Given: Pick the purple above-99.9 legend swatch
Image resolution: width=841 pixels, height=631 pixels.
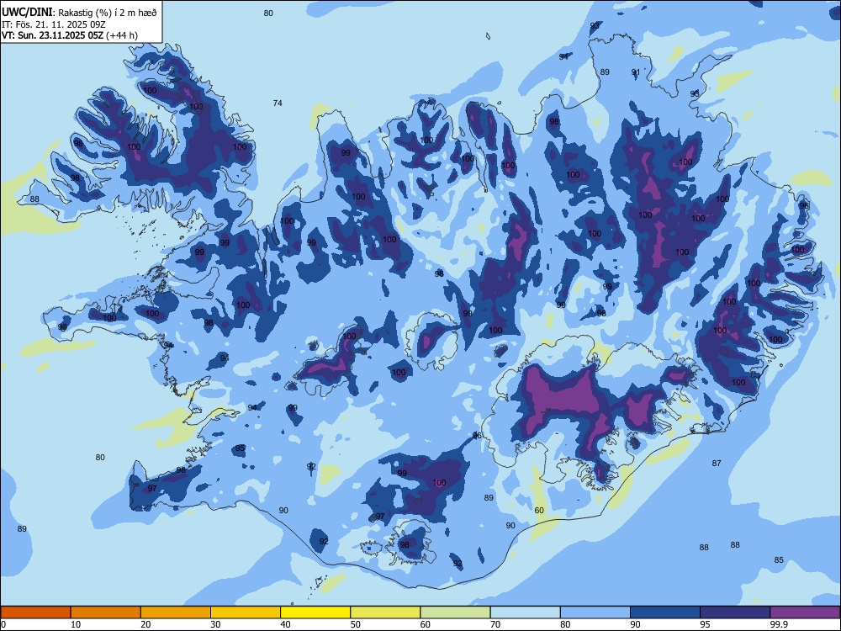Looking at the screenshot, I should (805, 612).
